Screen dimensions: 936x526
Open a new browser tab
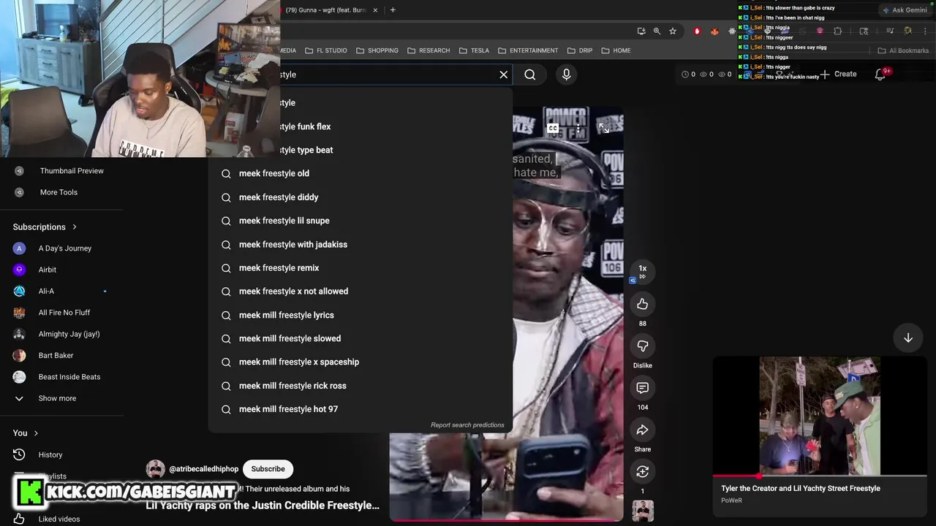click(x=393, y=10)
